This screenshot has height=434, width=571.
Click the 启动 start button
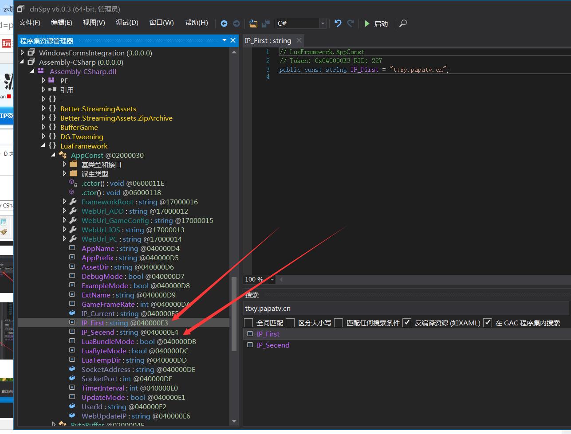click(x=376, y=23)
